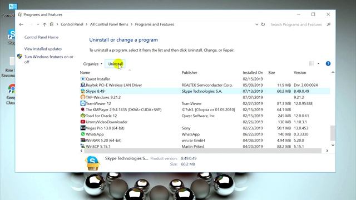The image size is (356, 200).
Task: Select the WinSCP 5.15.1 icon
Action: click(x=83, y=146)
